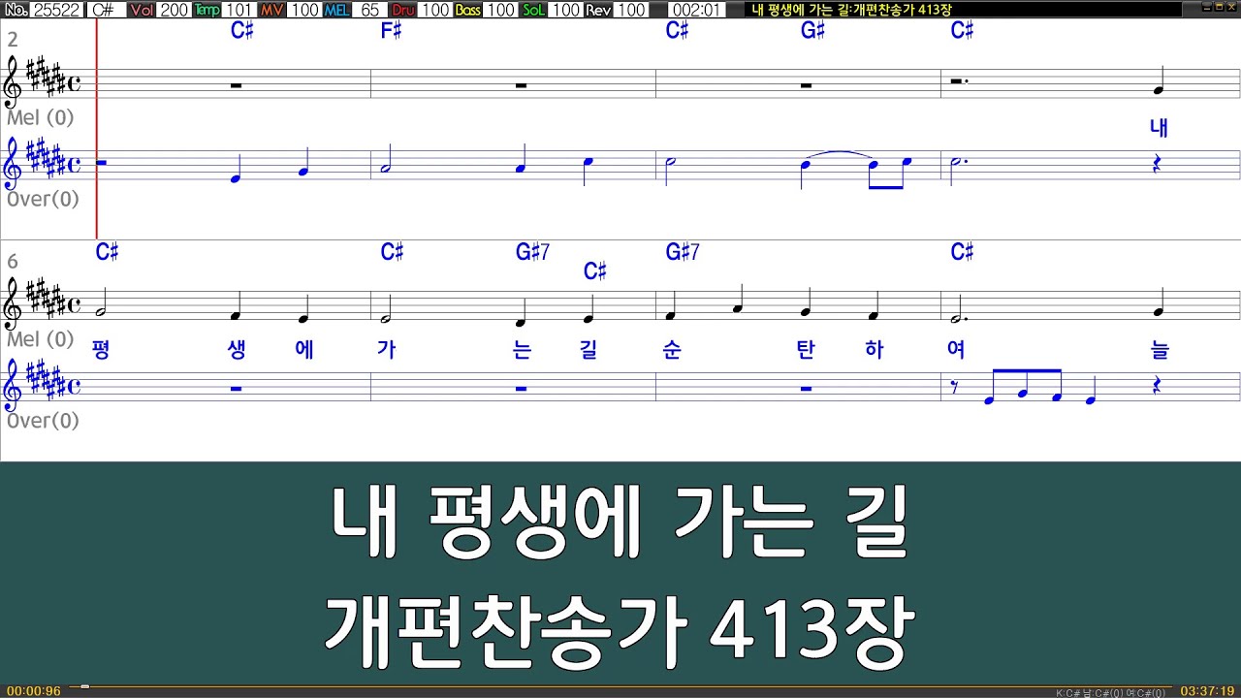
Task: Click the Over(0) label in the second system
Action: 43,420
